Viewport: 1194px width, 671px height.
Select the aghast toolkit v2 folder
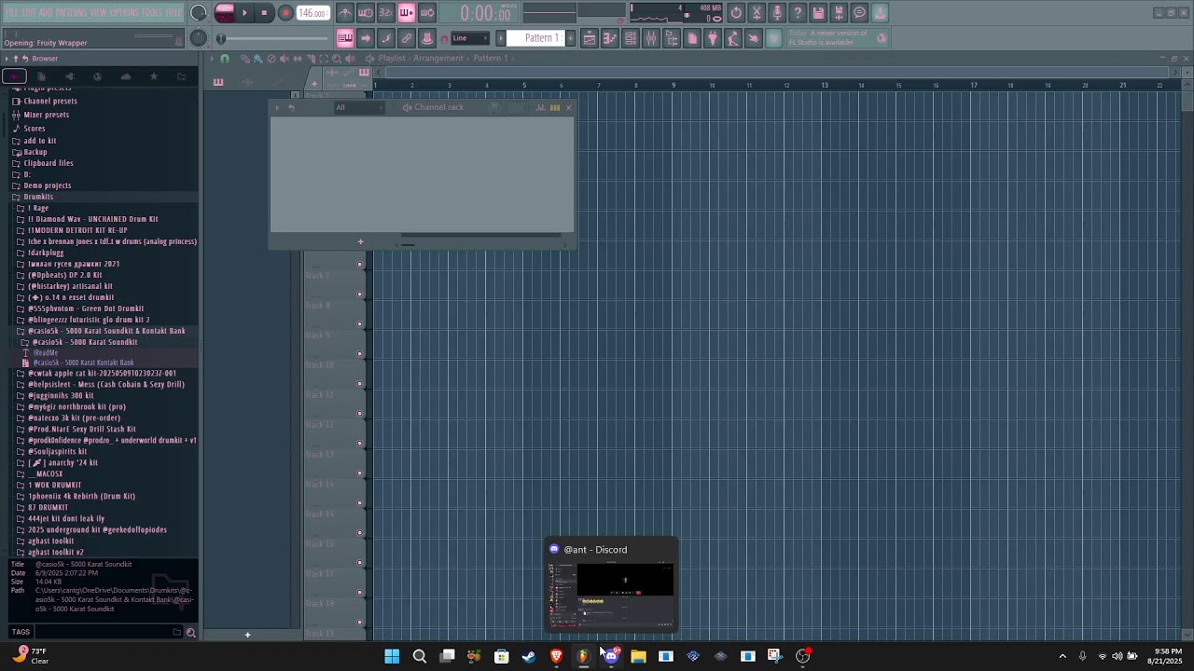pyautogui.click(x=55, y=552)
